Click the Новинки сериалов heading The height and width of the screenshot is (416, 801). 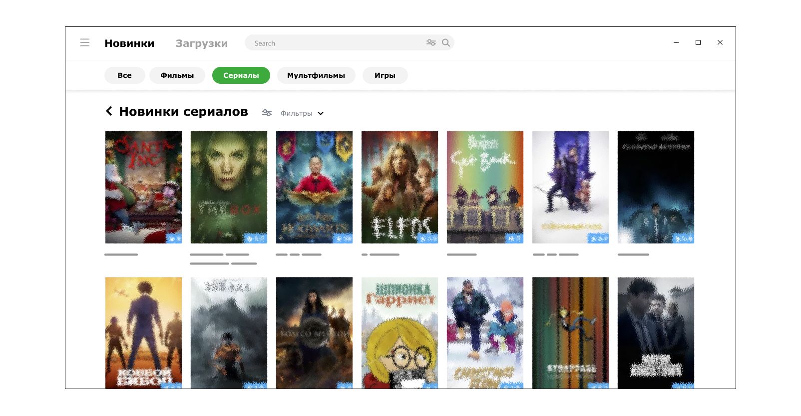pyautogui.click(x=183, y=111)
